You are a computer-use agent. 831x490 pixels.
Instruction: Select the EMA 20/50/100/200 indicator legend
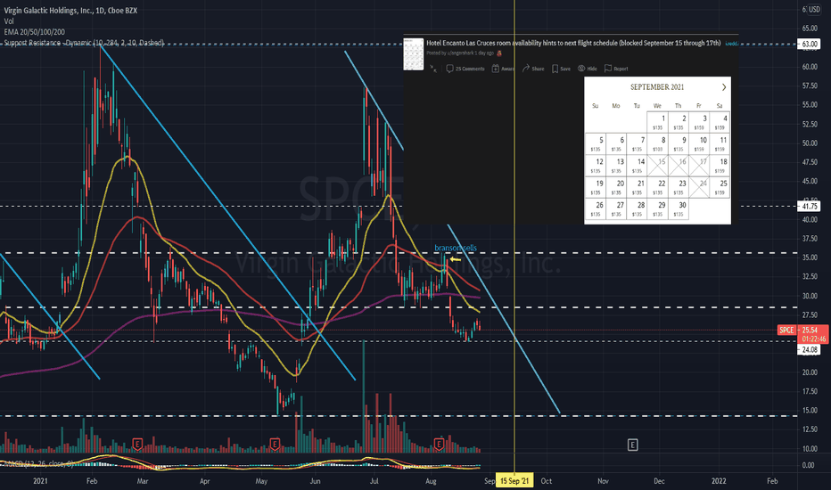coord(35,32)
